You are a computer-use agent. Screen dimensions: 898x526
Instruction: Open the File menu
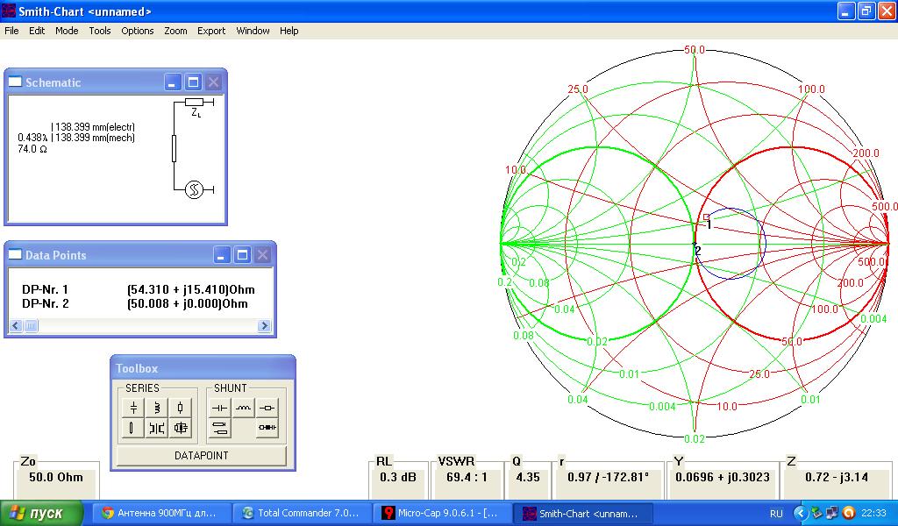coord(11,31)
